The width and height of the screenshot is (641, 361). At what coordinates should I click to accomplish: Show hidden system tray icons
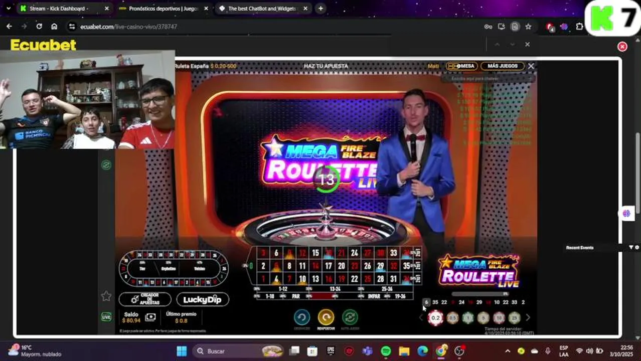[508, 351]
